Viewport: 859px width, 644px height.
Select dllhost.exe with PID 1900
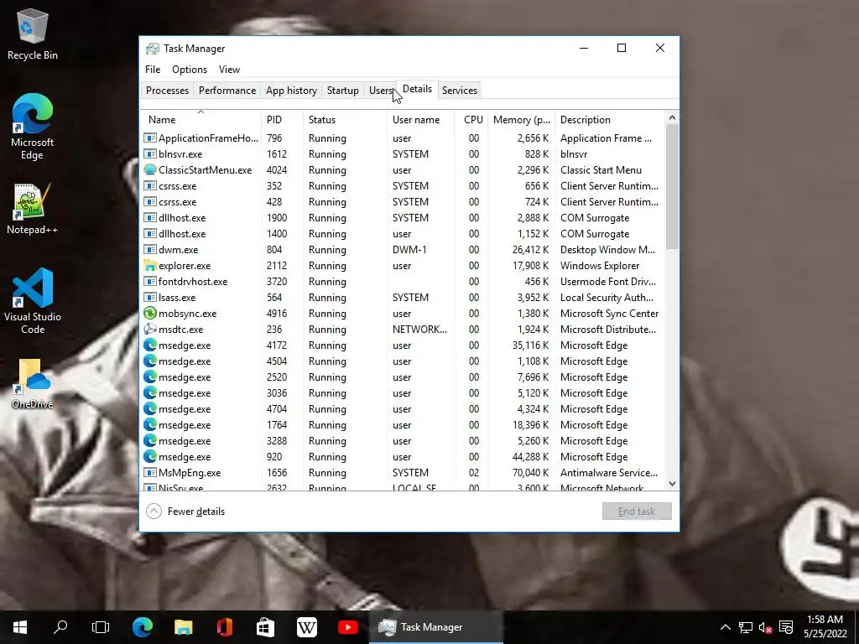click(403, 217)
